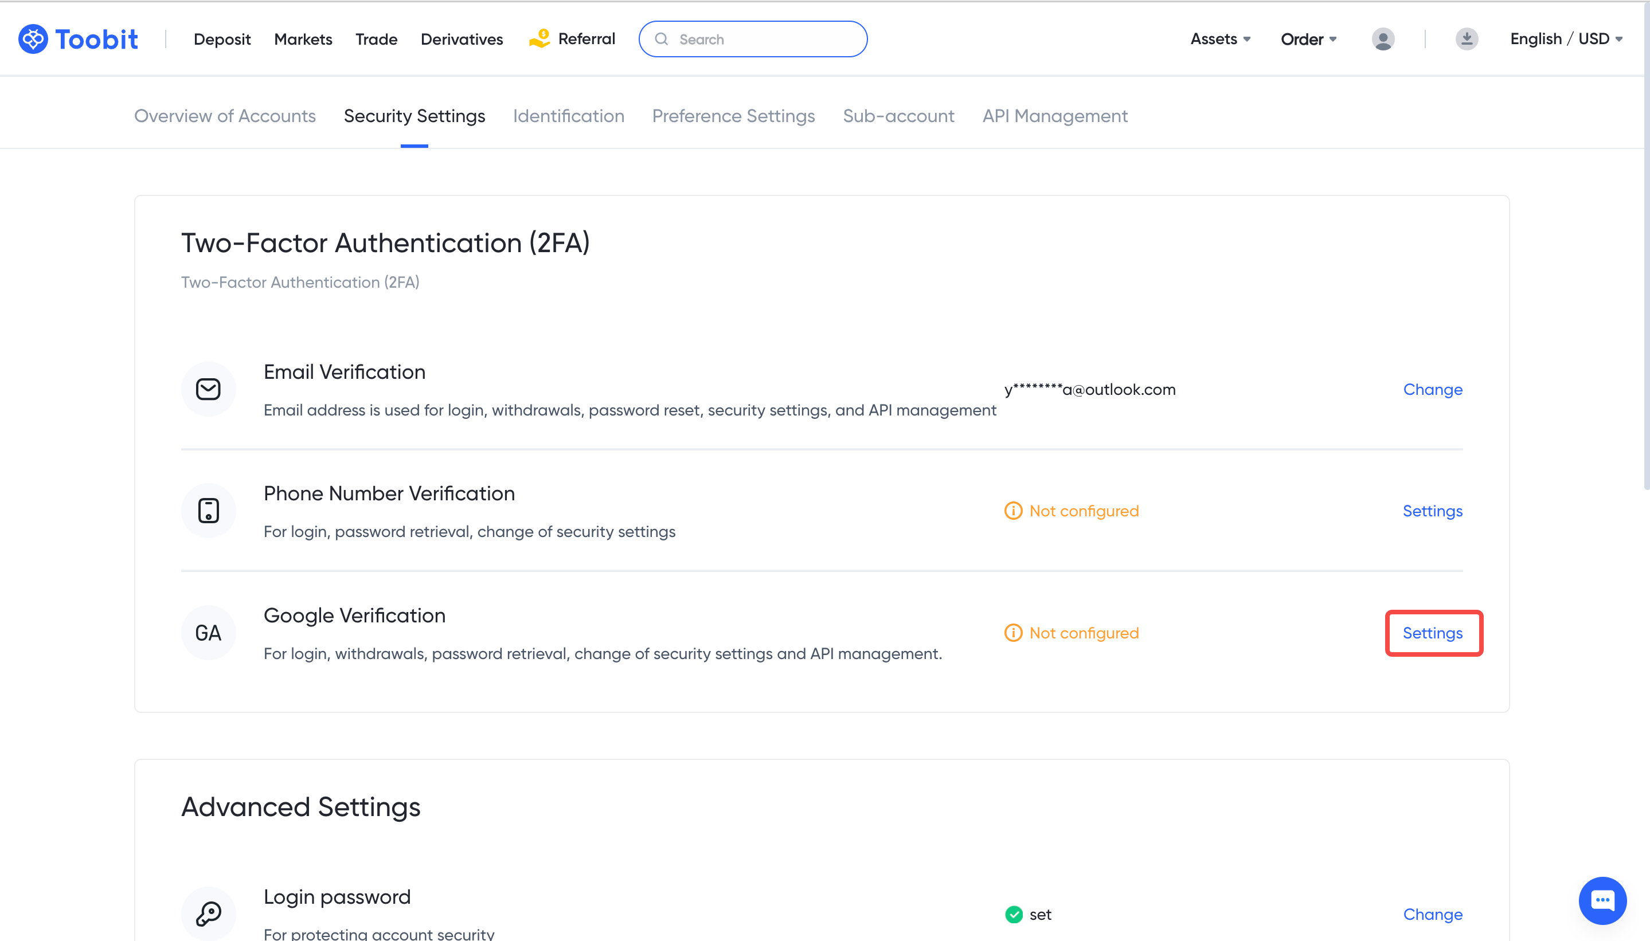Screen dimensions: 1650x941
Task: Open Derivatives in the top navigation
Action: pos(462,39)
